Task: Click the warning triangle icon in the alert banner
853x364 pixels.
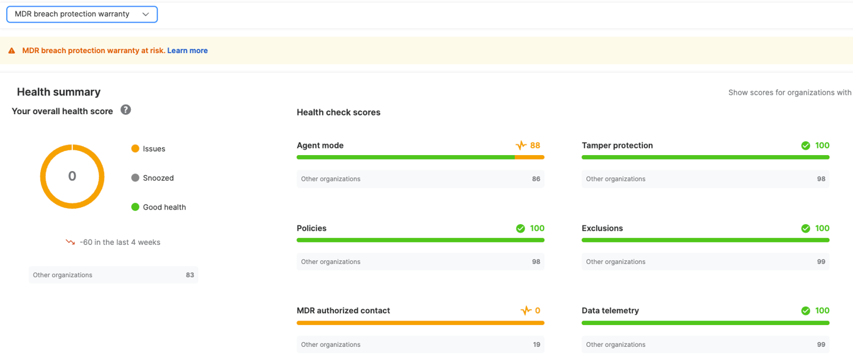Action: (11, 50)
